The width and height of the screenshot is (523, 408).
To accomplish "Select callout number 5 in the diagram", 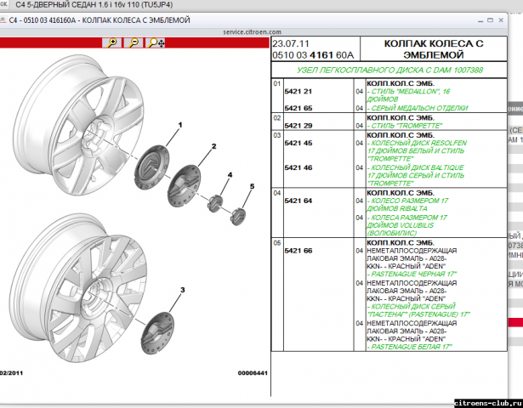I will pos(252,185).
